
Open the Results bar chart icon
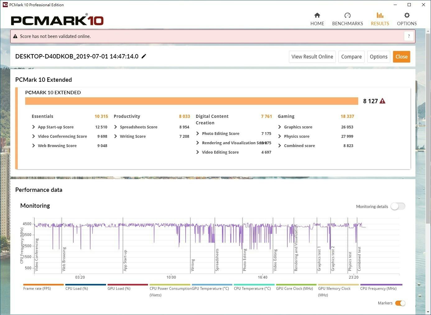pos(380,15)
